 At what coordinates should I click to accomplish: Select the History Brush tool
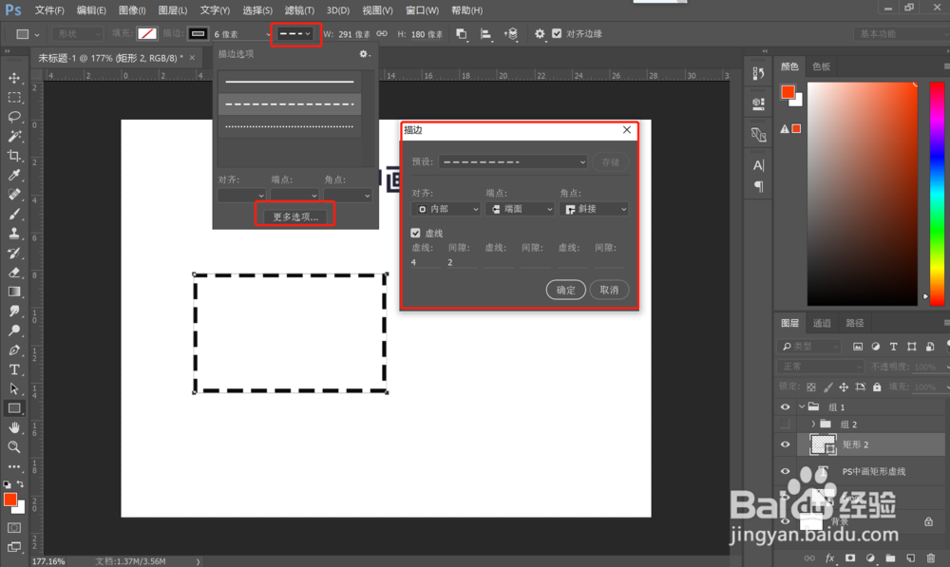pos(14,253)
